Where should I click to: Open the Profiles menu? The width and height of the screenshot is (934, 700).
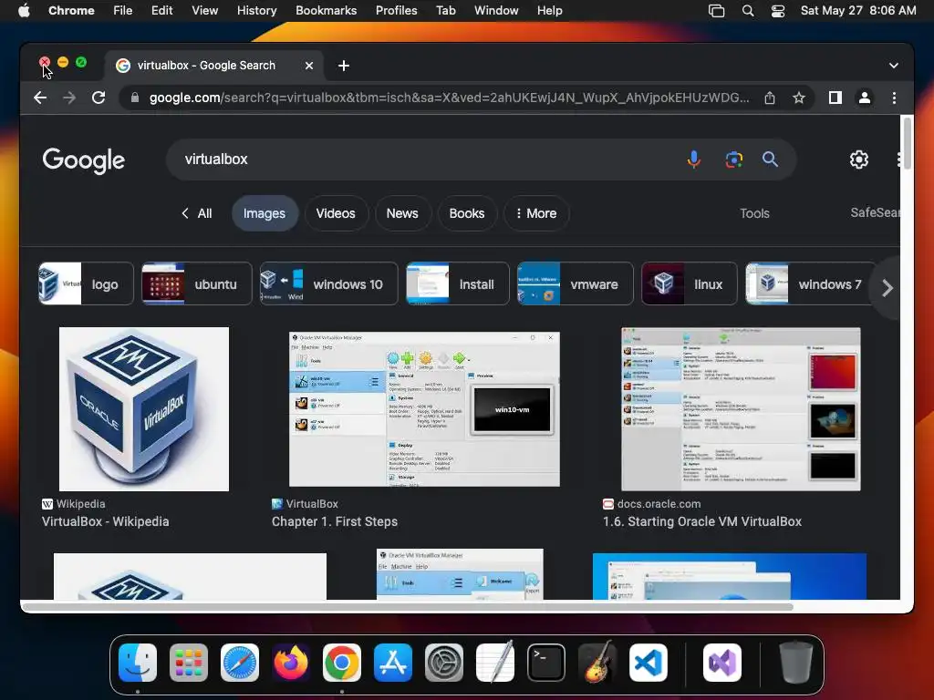tap(396, 10)
